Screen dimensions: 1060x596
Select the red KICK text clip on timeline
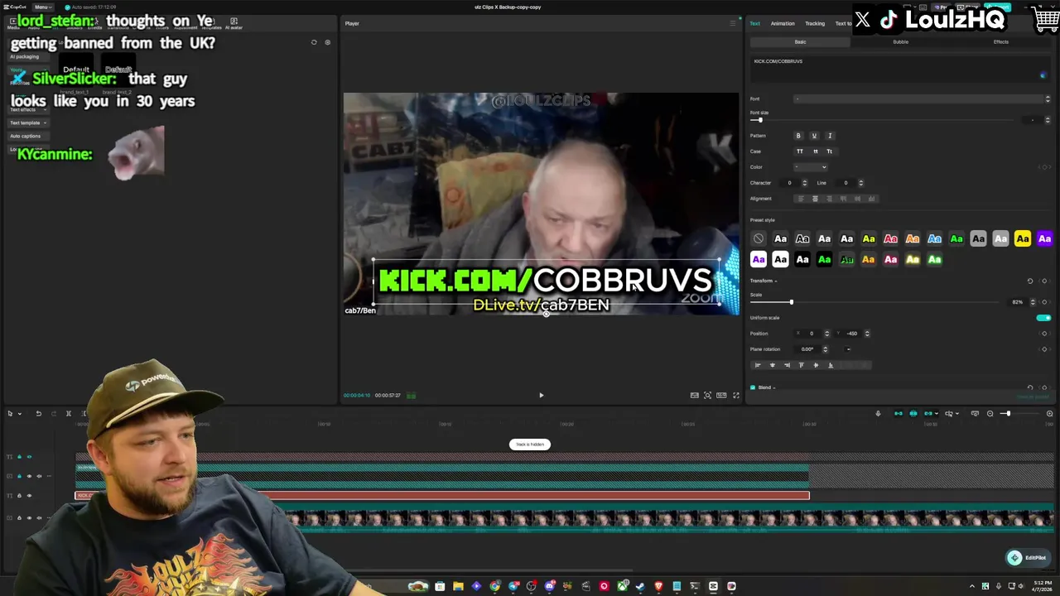click(x=442, y=496)
